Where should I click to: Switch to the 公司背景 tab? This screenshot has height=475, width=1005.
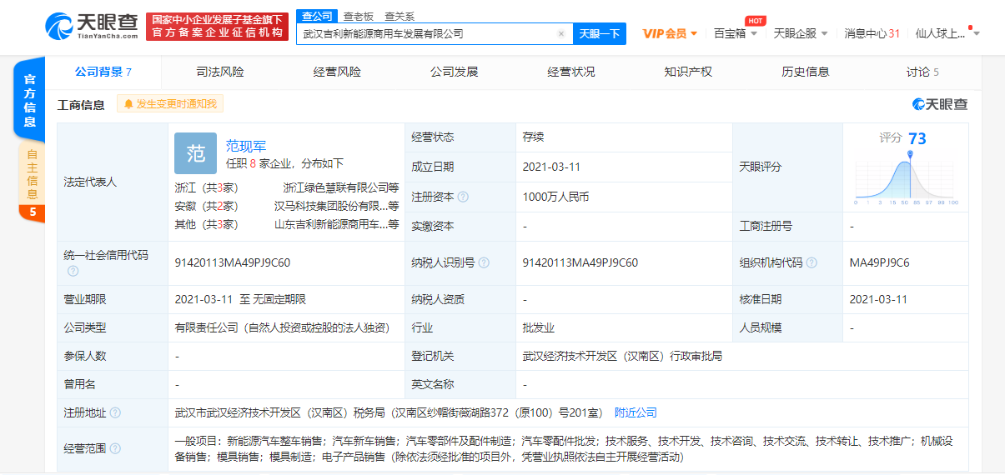click(x=103, y=72)
